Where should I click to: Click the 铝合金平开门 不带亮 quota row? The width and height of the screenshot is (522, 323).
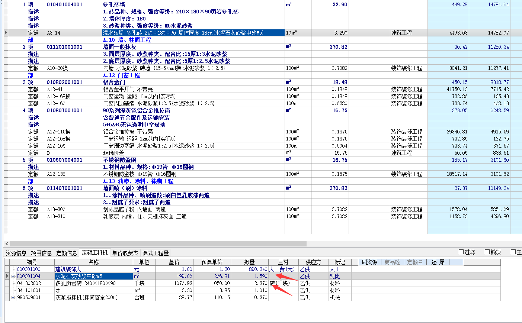click(x=128, y=89)
